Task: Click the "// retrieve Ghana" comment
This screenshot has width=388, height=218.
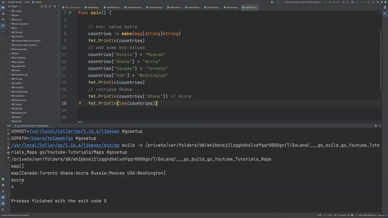Action: coord(110,89)
